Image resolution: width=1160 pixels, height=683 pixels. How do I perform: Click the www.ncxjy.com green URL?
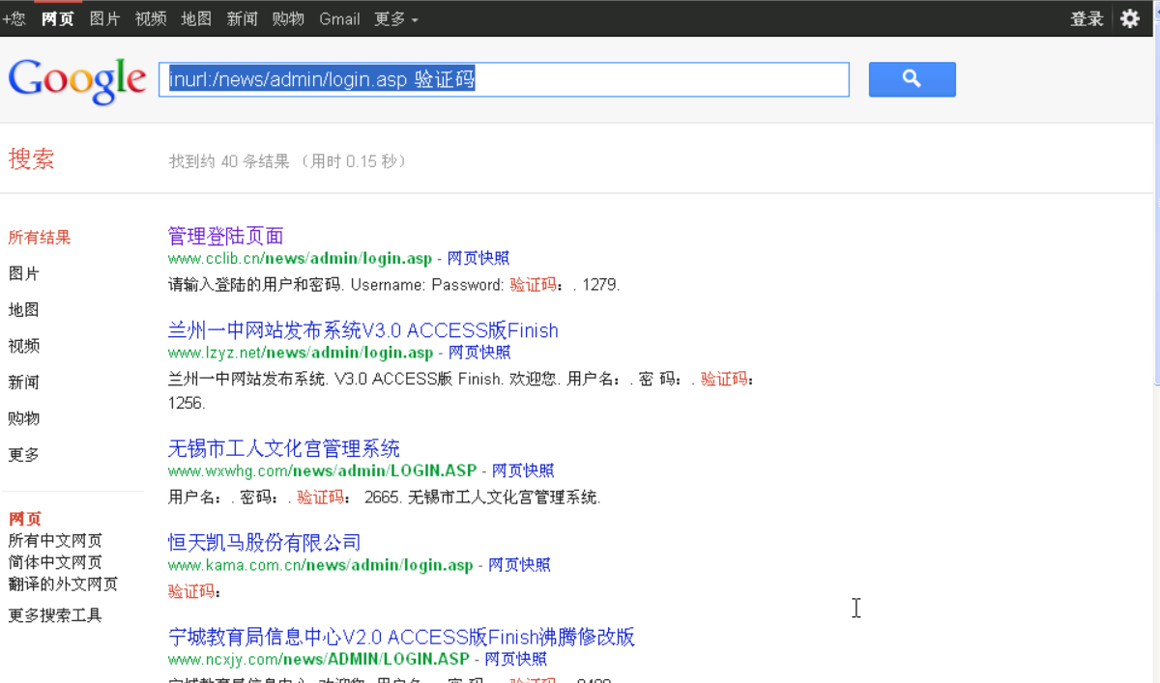pyautogui.click(x=318, y=659)
